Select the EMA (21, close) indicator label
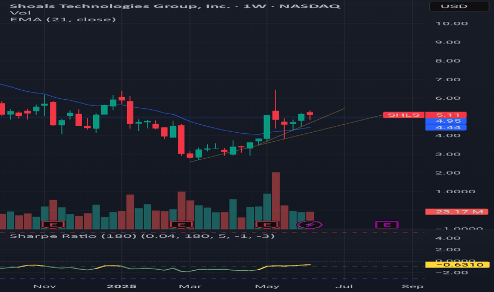This screenshot has height=292, width=494. [x=63, y=20]
